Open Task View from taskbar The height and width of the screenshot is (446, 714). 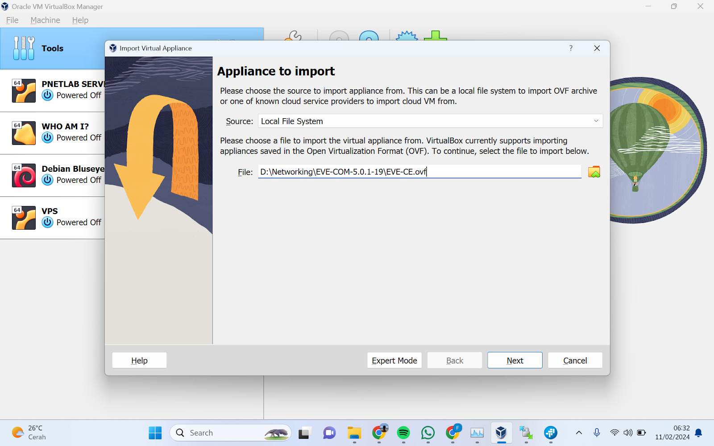(x=304, y=433)
